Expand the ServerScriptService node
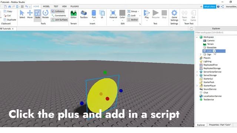This screenshot has height=133, width=237. coord(197,72)
